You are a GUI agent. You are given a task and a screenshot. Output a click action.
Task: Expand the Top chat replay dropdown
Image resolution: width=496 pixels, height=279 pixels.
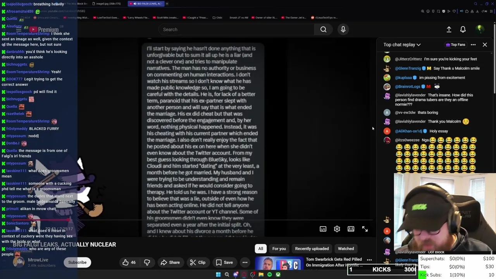(402, 45)
